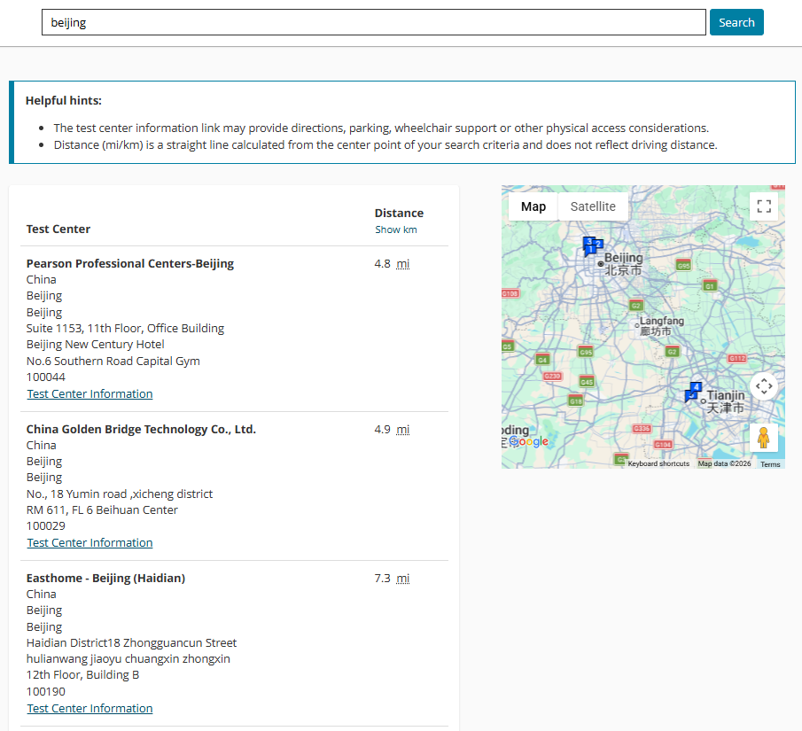
Task: Click the Map data ©2026 attribution
Action: [x=724, y=464]
